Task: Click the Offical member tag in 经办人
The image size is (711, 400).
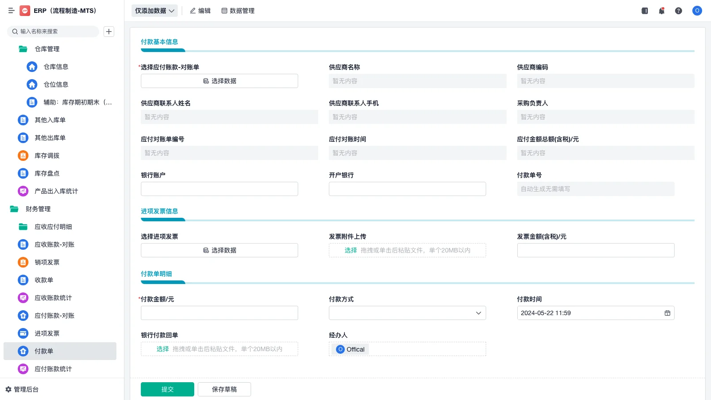Action: click(351, 349)
